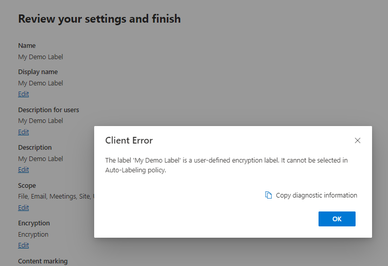
Task: Select the 'My Demo Label' value under Name
Action: tap(41, 57)
